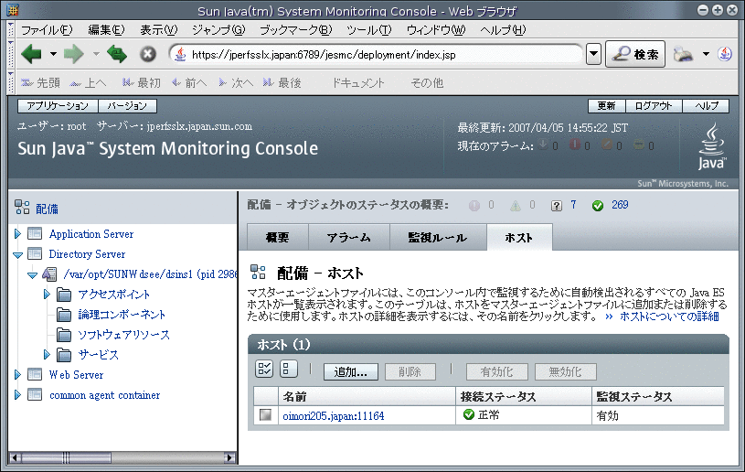Click the アプリケーション button
The image size is (745, 472).
click(x=58, y=105)
